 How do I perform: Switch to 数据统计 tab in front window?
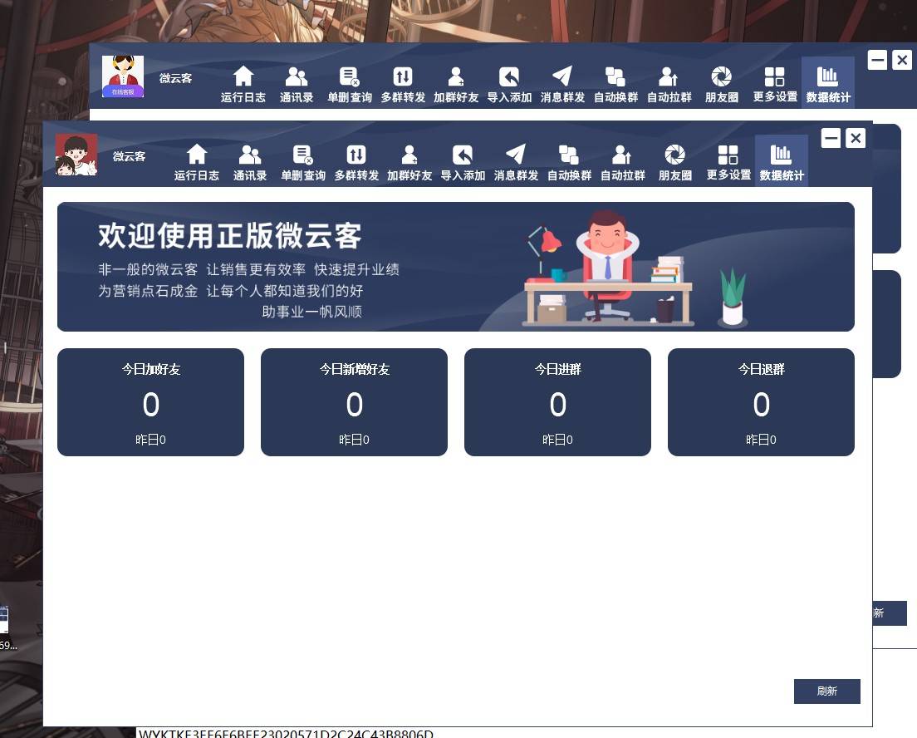click(x=782, y=161)
